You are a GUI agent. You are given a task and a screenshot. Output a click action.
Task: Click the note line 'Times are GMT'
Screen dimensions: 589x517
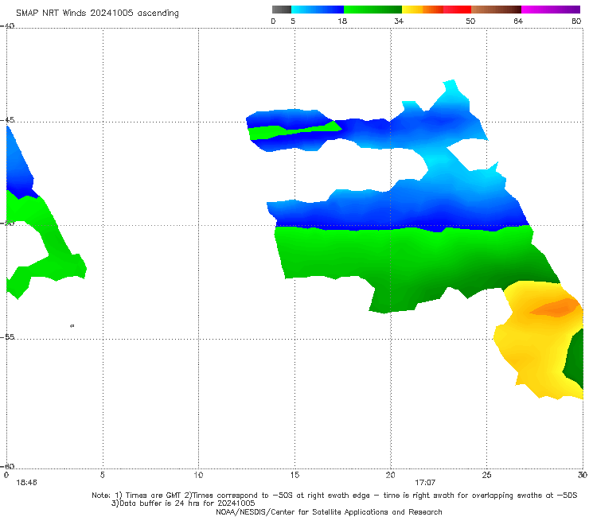[154, 496]
